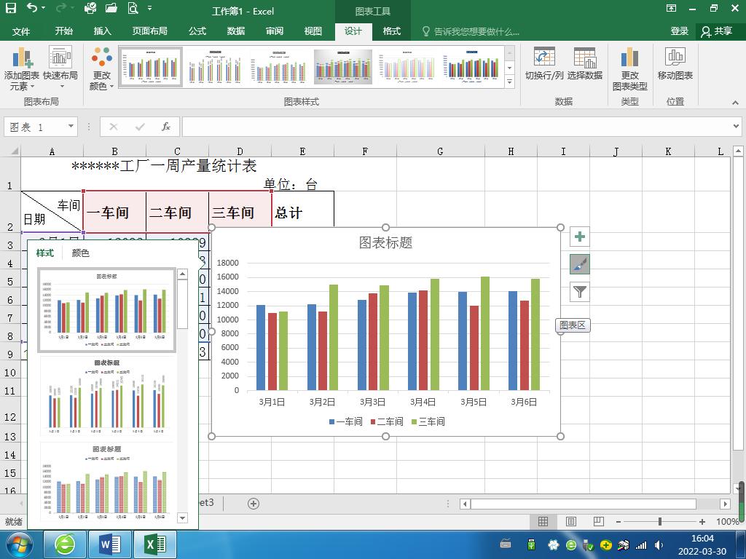Toggle the Chart Filters funnel button
This screenshot has height=559, width=746.
coord(578,291)
